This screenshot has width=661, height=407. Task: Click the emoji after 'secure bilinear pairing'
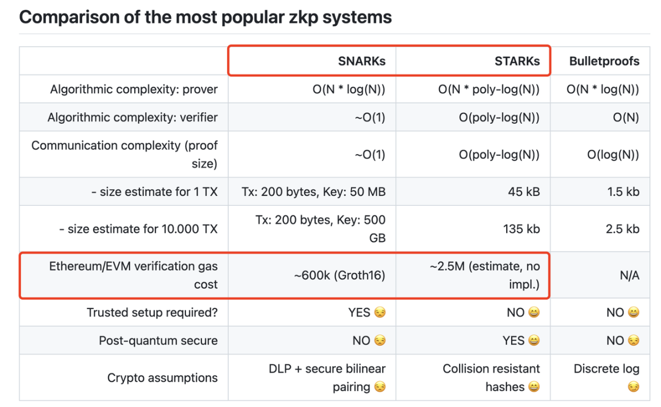pos(380,387)
